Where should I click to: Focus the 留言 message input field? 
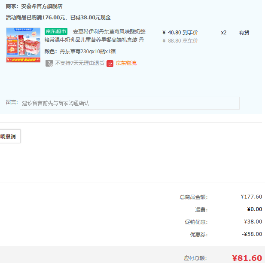coord(130,103)
